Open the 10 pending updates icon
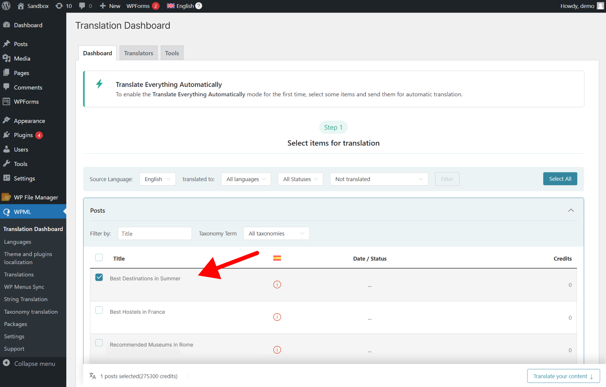The height and width of the screenshot is (387, 606). pyautogui.click(x=64, y=6)
